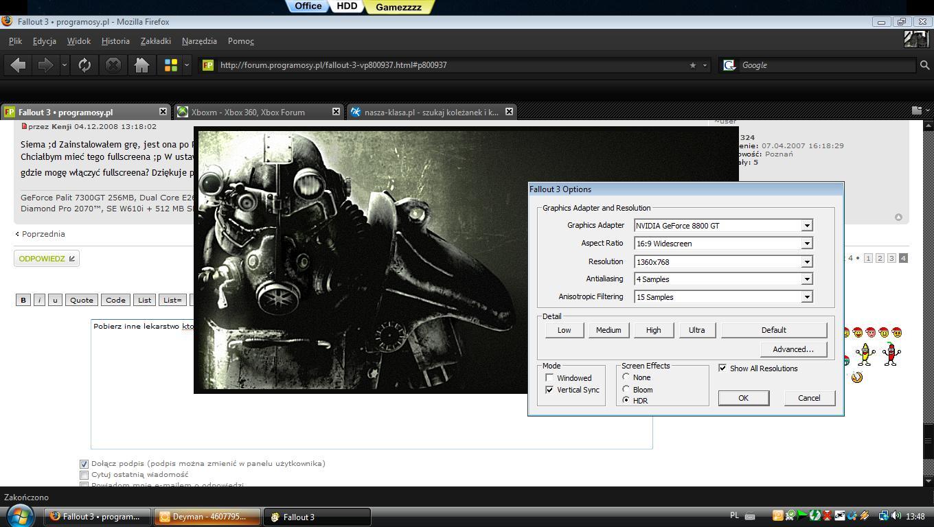The height and width of the screenshot is (527, 934).
Task: Click the Firefox forward arrow button
Action: coord(45,65)
